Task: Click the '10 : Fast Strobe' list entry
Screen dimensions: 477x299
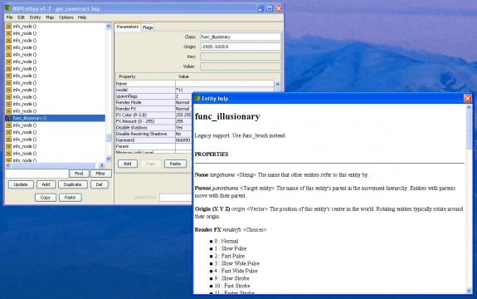Action: tap(232, 286)
